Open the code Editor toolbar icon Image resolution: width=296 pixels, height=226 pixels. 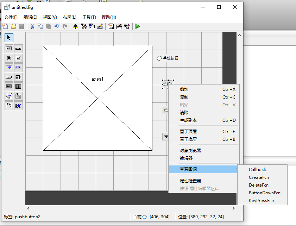111,26
